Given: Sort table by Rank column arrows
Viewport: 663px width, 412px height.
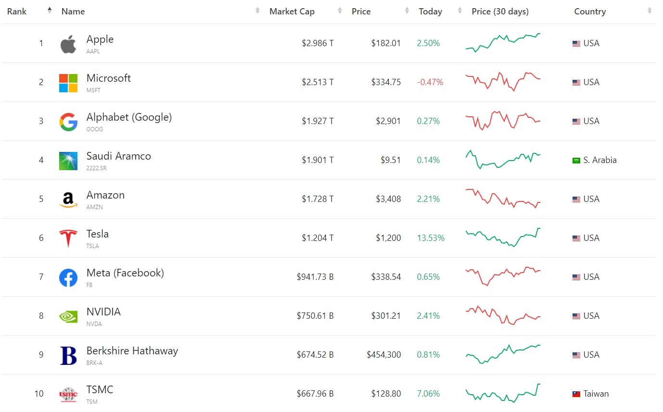Looking at the screenshot, I should point(50,11).
